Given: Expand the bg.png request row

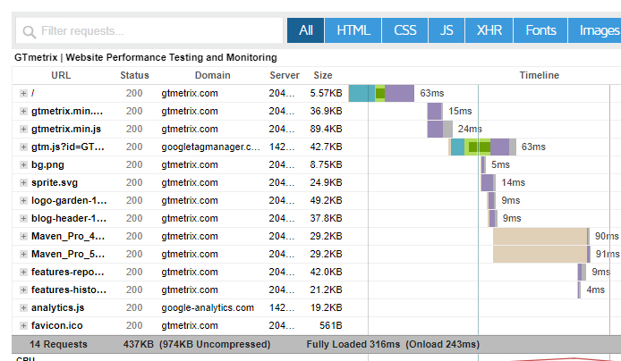Looking at the screenshot, I should pyautogui.click(x=23, y=165).
